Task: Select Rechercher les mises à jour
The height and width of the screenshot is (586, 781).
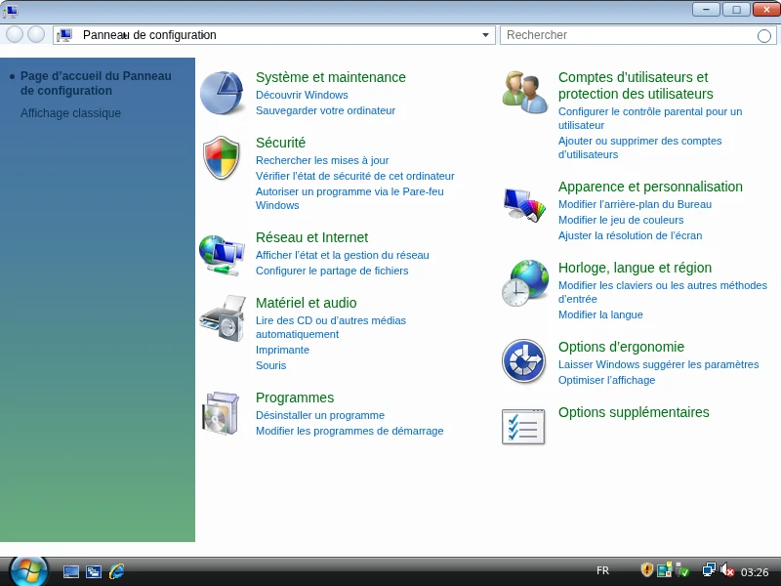Action: click(x=322, y=160)
